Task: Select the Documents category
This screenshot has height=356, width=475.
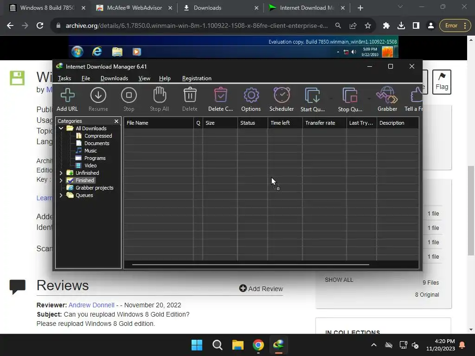Action: [x=96, y=143]
